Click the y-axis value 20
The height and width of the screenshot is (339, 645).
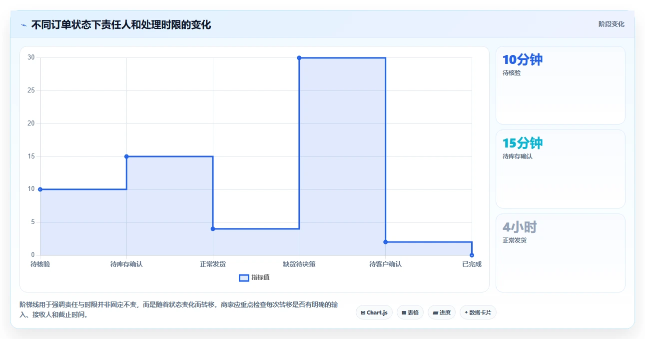coord(31,123)
